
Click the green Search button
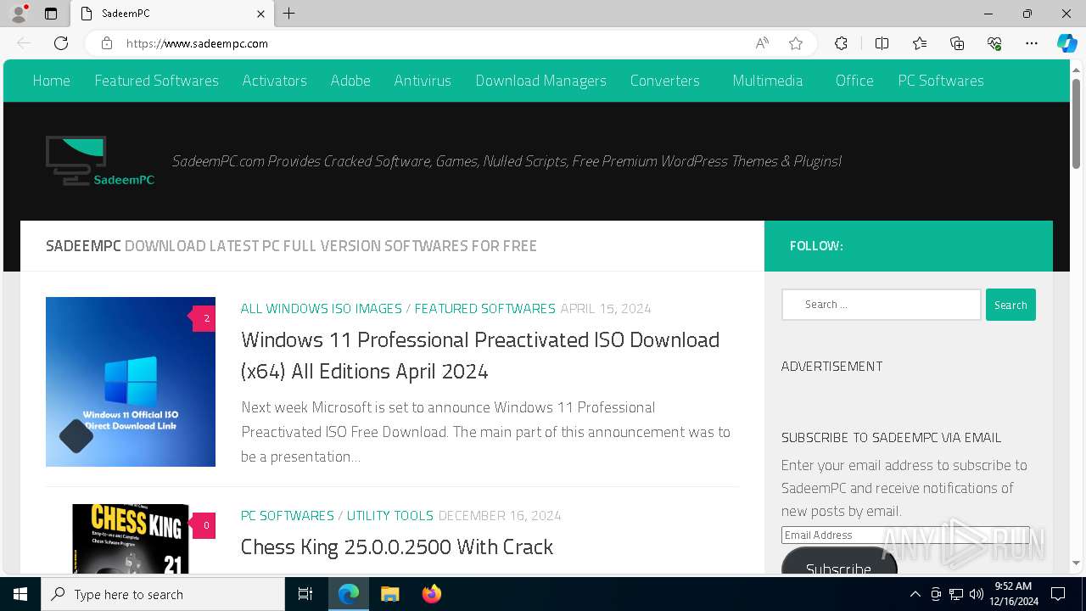point(1010,305)
